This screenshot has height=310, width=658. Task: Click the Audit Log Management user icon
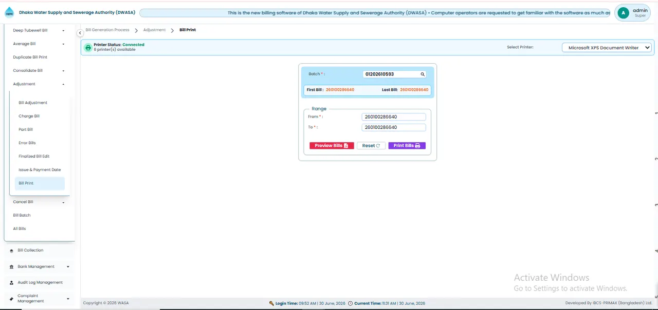[11, 283]
